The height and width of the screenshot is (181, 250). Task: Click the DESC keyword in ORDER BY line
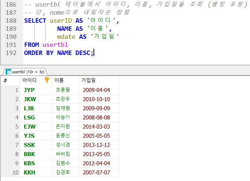pos(83,53)
